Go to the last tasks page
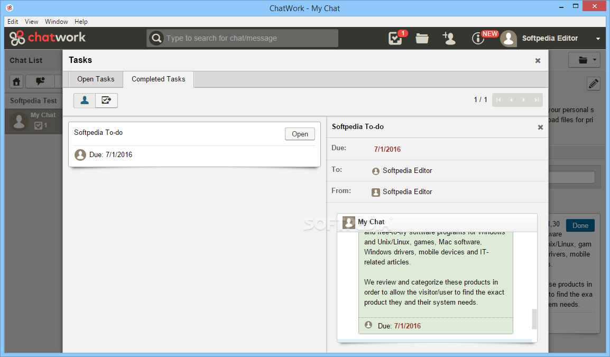The height and width of the screenshot is (357, 610). tap(537, 100)
